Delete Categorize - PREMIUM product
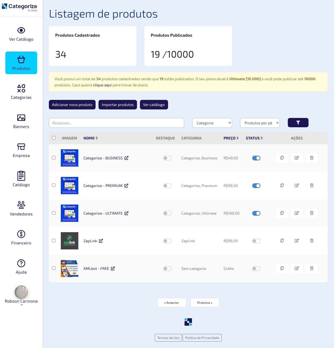The height and width of the screenshot is (348, 334). pyautogui.click(x=312, y=185)
